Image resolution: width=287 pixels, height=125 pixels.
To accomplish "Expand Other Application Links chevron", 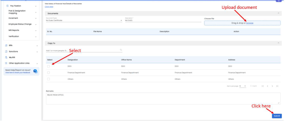I will 37,63.
